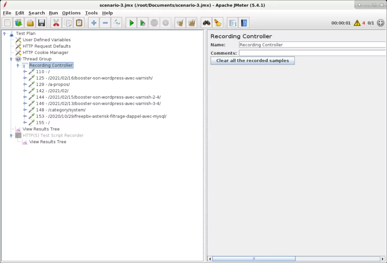This screenshot has width=387, height=263.
Task: Click the scrollbar right arrow
Action: pyautogui.click(x=382, y=259)
